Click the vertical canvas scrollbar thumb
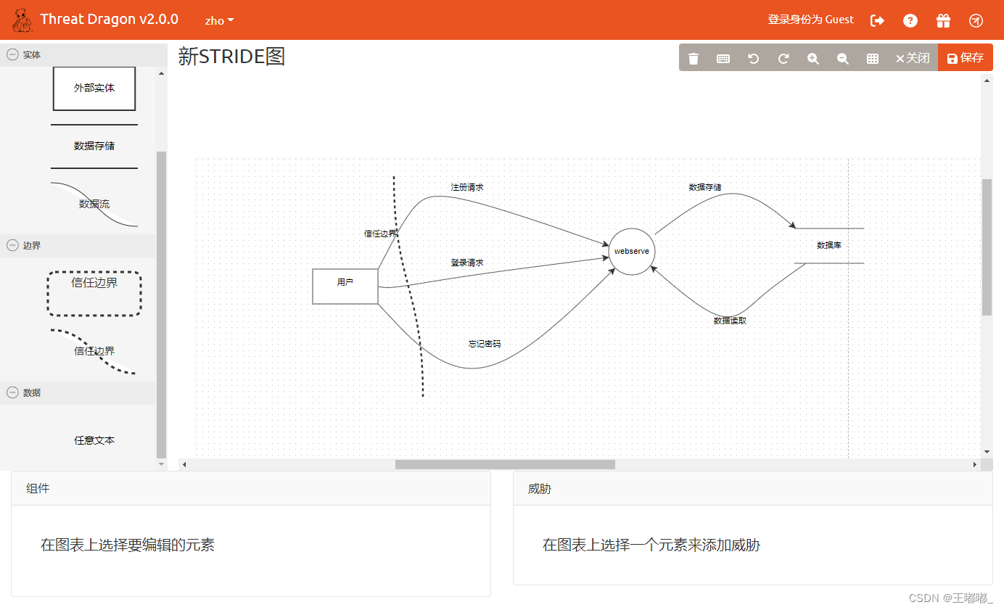 (987, 247)
